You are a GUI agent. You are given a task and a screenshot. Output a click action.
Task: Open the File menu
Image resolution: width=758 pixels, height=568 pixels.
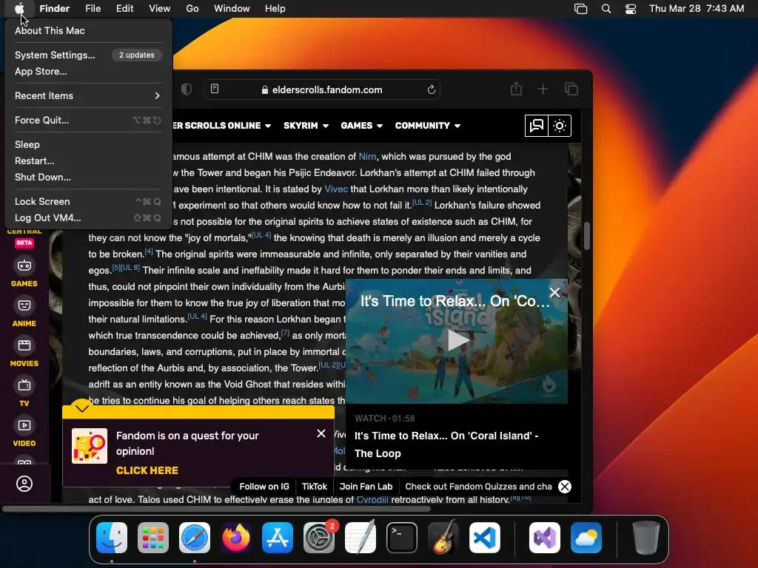click(93, 8)
